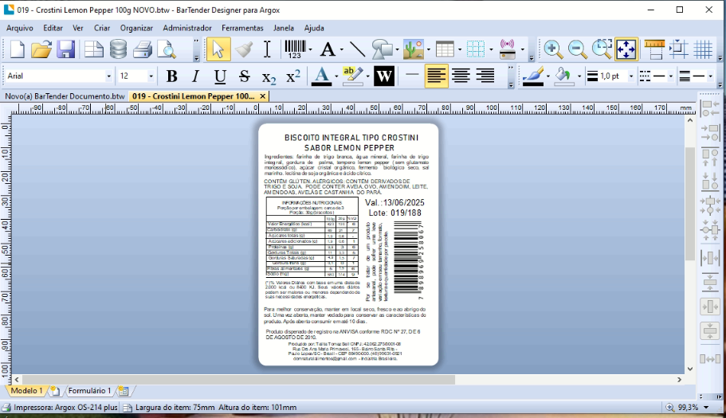
Task: Switch to Novo(a) BarTender Documento.btw tab
Action: point(65,96)
